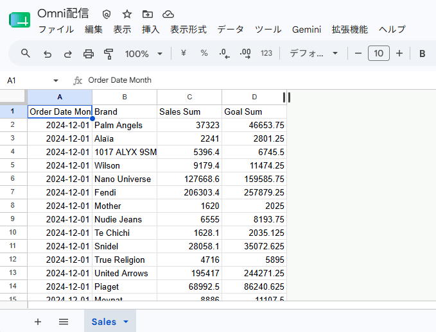This screenshot has width=436, height=332.
Task: Click the search menus magnifier icon
Action: point(26,53)
